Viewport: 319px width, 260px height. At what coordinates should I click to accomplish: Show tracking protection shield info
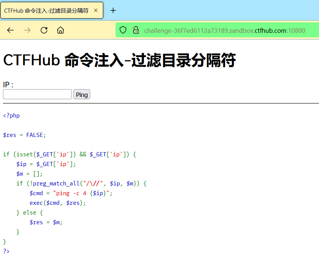point(123,30)
